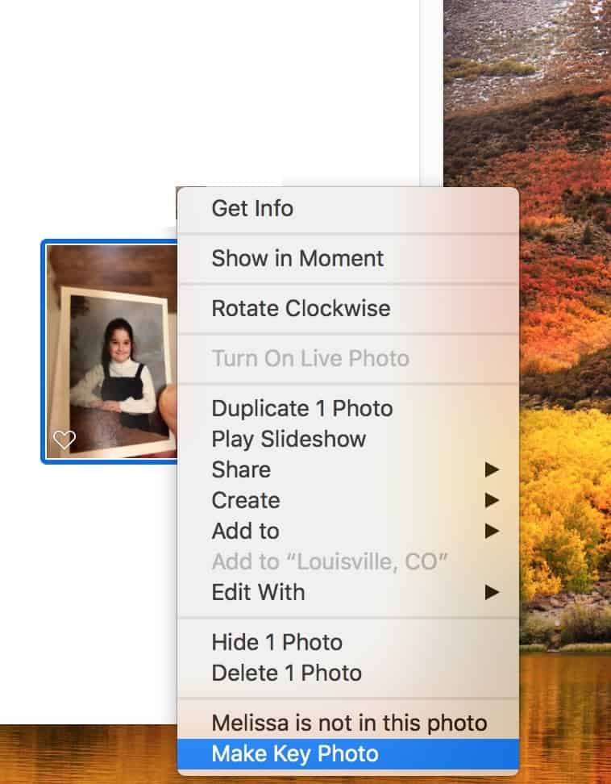Screen dimensions: 611x784
Task: Choose Get Info from the context menu
Action: coord(252,208)
